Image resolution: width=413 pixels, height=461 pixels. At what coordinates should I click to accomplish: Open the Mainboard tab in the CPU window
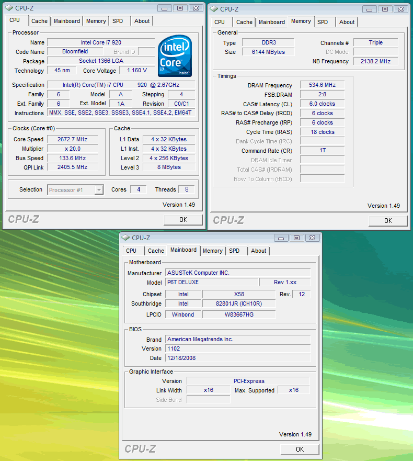pos(67,21)
